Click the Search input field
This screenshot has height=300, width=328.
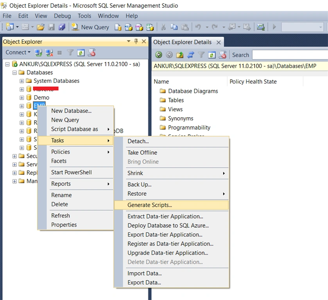(290, 55)
